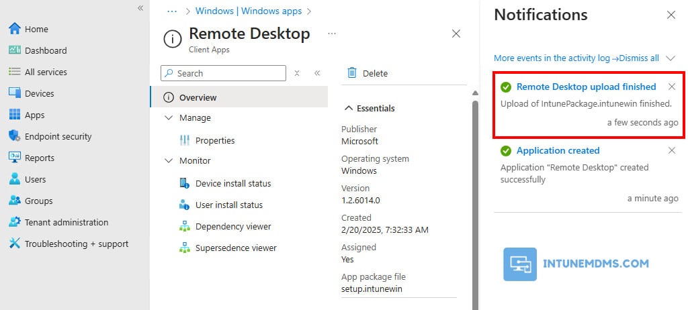Open the Application created notification link
688x310 pixels.
coord(558,150)
